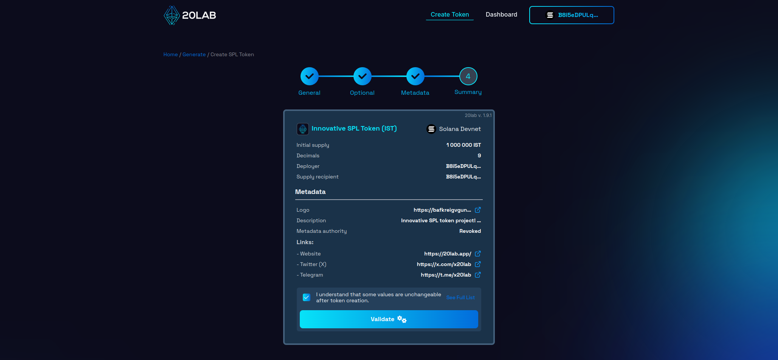The height and width of the screenshot is (360, 778).
Task: Open the Telegram external link icon
Action: [478, 275]
